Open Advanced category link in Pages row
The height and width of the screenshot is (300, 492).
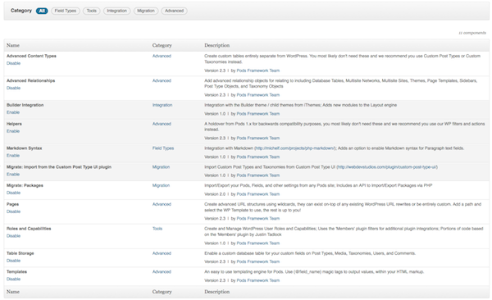[162, 205]
